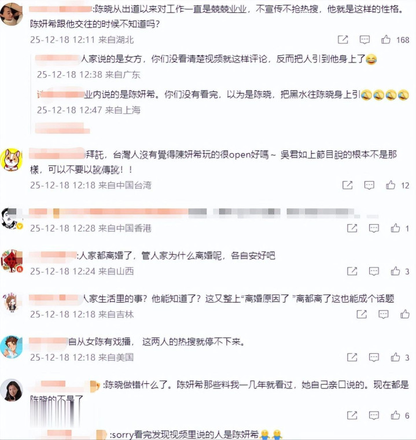Open avatar of the 美国 commenter

(x=11, y=347)
